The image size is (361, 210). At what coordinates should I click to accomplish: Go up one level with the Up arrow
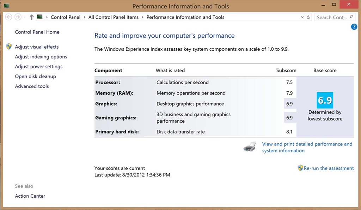point(31,17)
